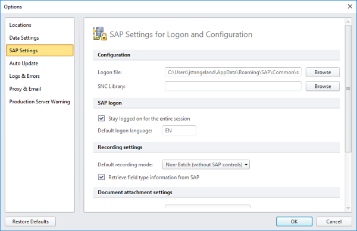This screenshot has height=231, width=357.
Task: Select the SAP Settings page
Action: [40, 50]
